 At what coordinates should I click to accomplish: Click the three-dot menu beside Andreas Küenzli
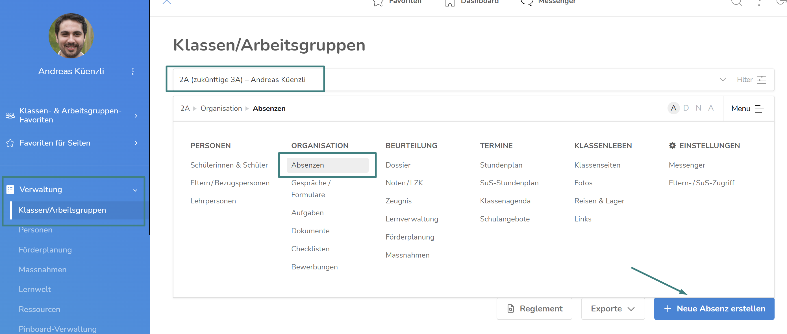coord(132,71)
